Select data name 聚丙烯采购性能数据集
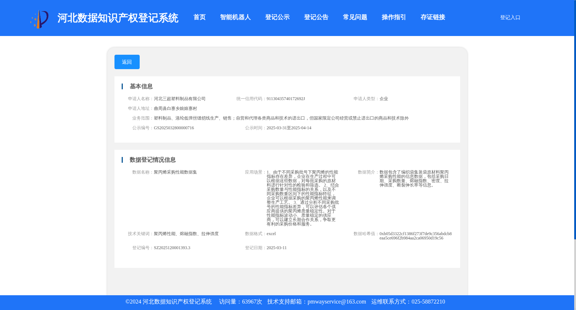This screenshot has width=576, height=310. (x=175, y=172)
